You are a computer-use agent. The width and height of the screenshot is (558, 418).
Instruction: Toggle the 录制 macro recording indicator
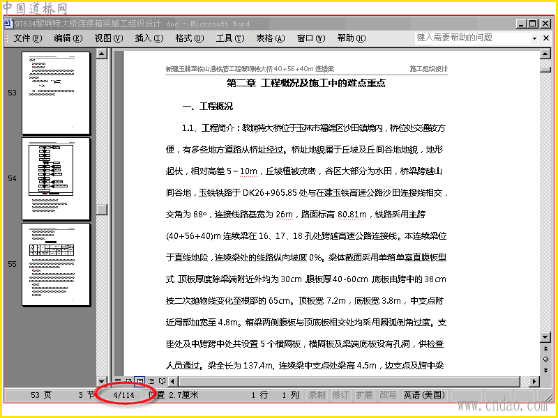[317, 395]
